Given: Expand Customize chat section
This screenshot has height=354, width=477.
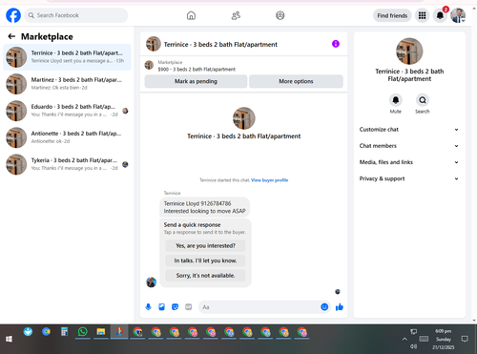Looking at the screenshot, I should pyautogui.click(x=409, y=130).
